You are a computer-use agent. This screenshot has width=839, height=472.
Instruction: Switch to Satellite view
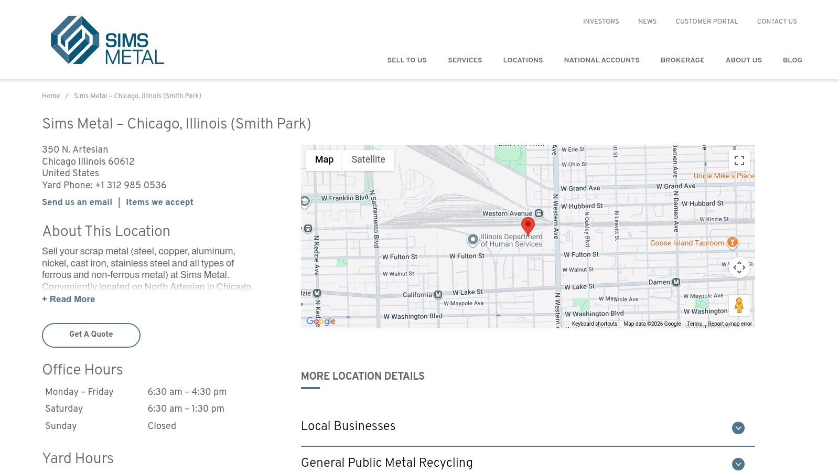click(368, 160)
